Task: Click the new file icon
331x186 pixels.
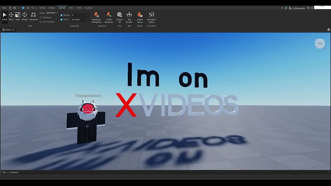Action: point(10,8)
